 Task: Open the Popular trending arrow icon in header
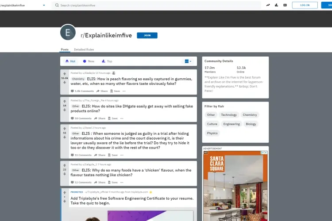[268, 5]
